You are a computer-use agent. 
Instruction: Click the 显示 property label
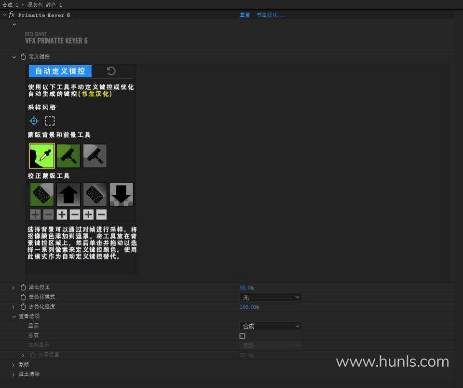click(33, 326)
